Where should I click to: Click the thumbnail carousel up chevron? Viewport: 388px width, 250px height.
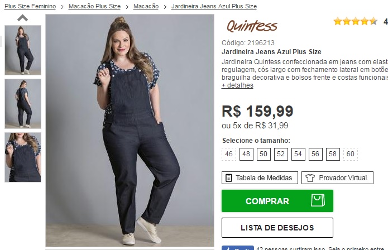[22, 18]
